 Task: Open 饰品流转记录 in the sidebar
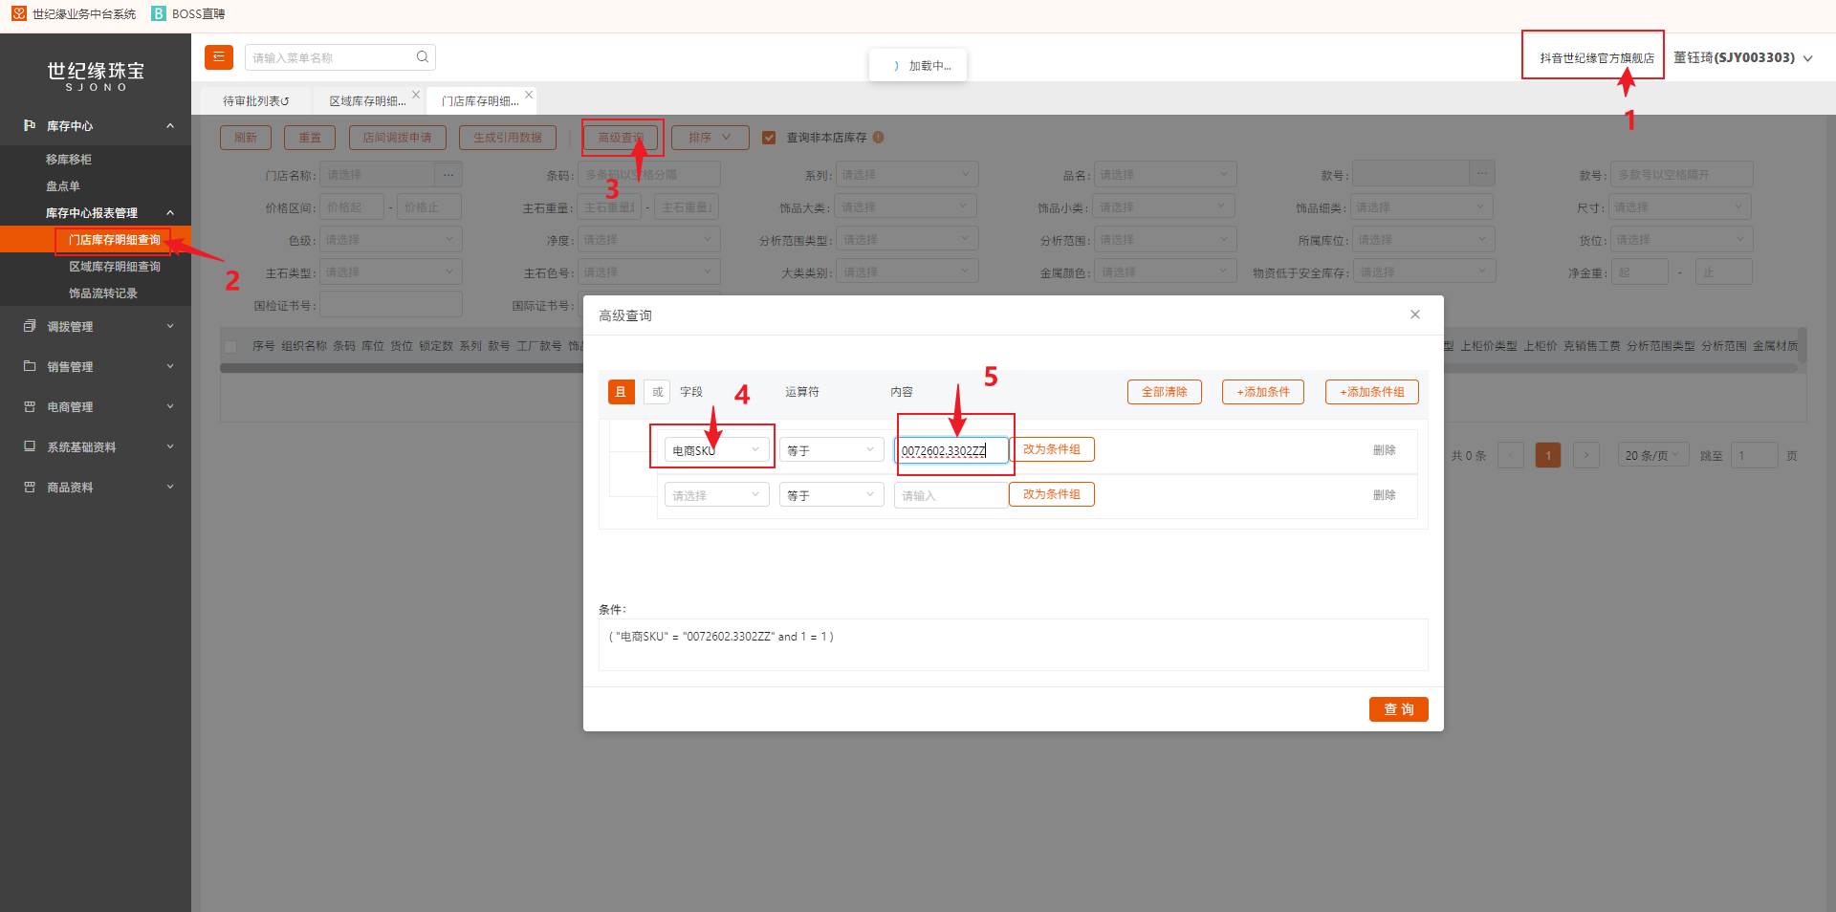coord(103,293)
